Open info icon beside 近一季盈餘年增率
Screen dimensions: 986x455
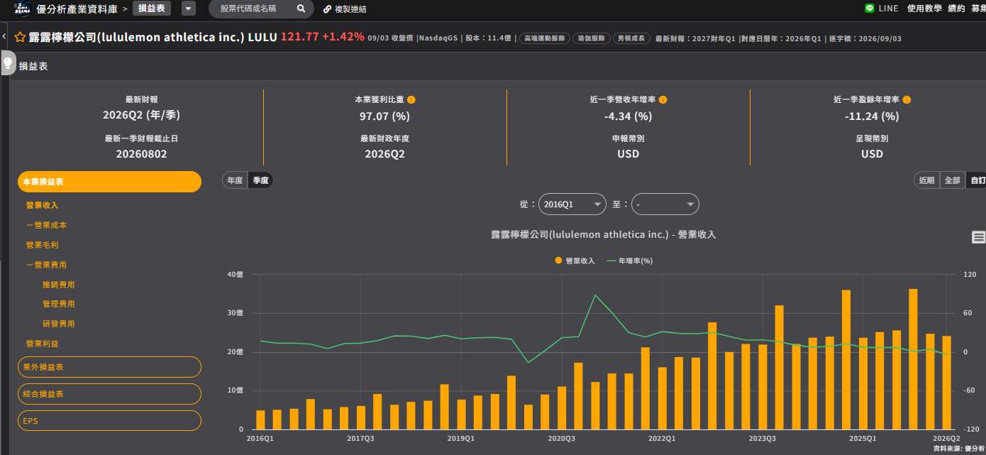pyautogui.click(x=907, y=100)
